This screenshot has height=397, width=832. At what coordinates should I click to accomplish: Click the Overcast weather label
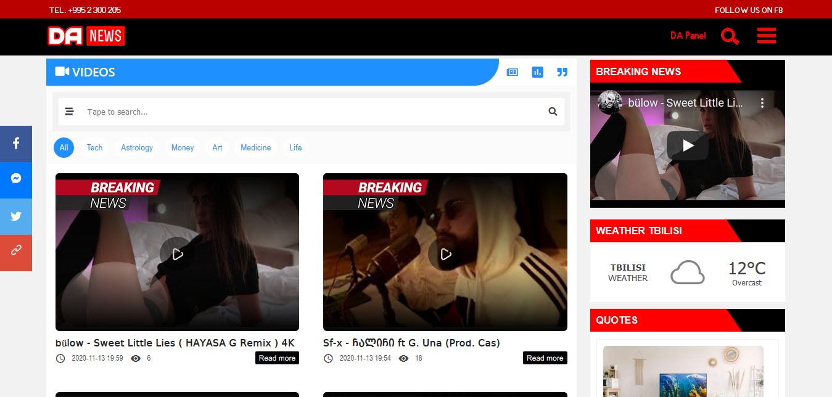[747, 283]
